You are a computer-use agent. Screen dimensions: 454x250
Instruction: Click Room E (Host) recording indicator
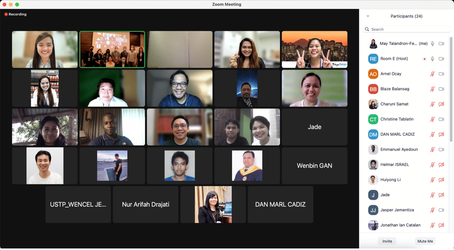424,59
